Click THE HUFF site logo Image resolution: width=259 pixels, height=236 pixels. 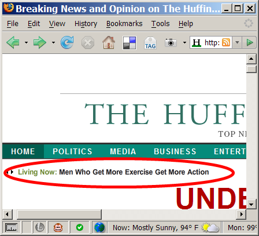pos(165,114)
